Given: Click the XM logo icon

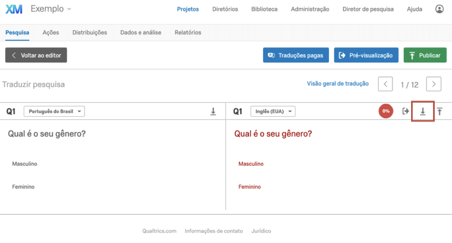Looking at the screenshot, I should coord(13,9).
